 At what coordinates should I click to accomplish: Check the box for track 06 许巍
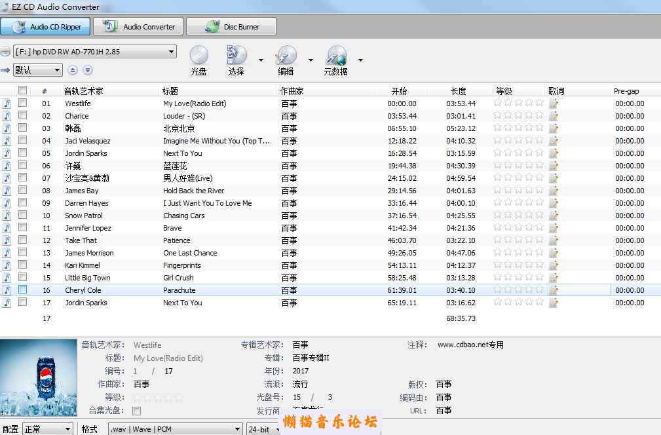point(23,165)
